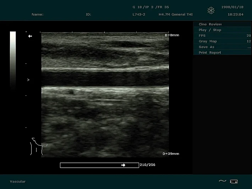Toggle Play / Stop cine playback
252x189 pixels.
point(210,30)
